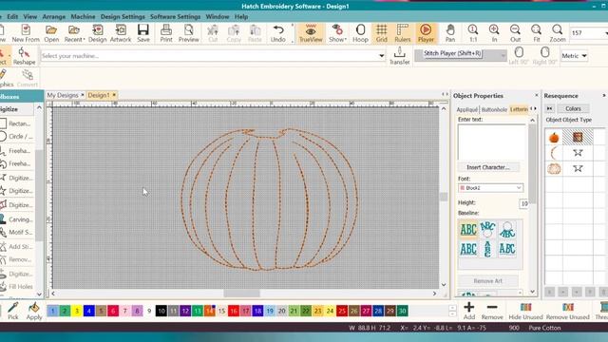Select the Pan hand tool
Image resolution: width=608 pixels, height=342 pixels.
tap(450, 33)
